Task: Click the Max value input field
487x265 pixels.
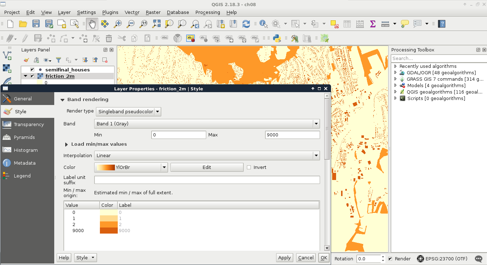Action: click(x=292, y=135)
